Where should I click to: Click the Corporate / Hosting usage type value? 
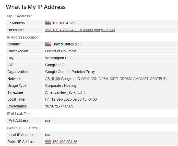(x=61, y=86)
